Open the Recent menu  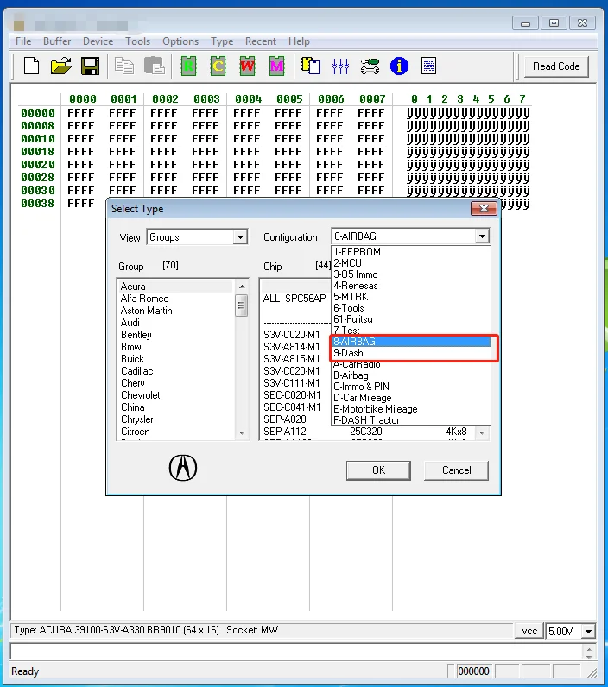point(261,41)
